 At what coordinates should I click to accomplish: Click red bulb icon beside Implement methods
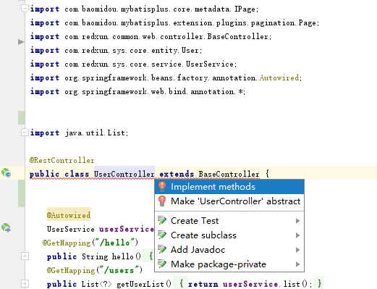click(162, 187)
